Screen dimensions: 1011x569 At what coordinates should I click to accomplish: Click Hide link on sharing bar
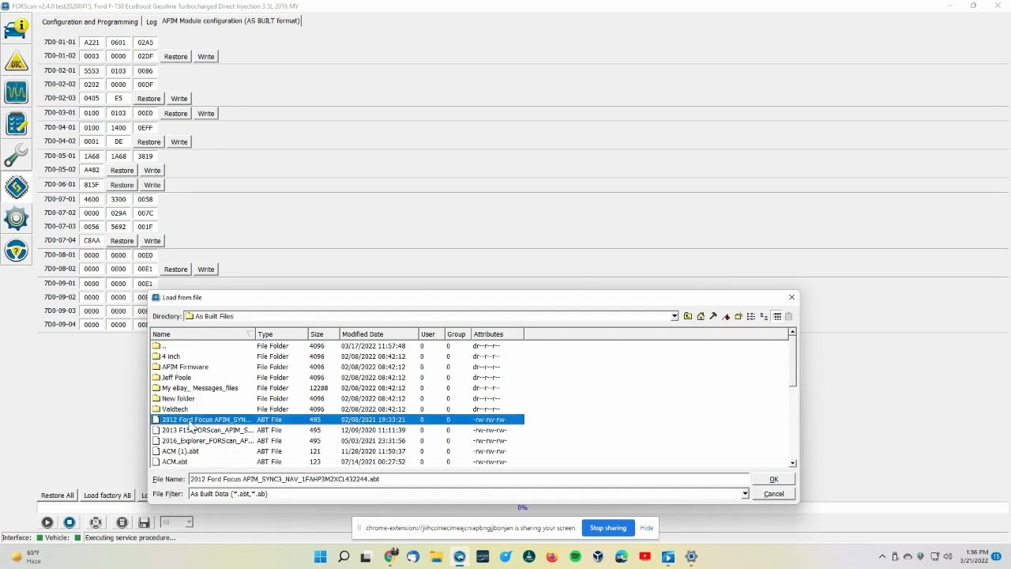tap(647, 528)
